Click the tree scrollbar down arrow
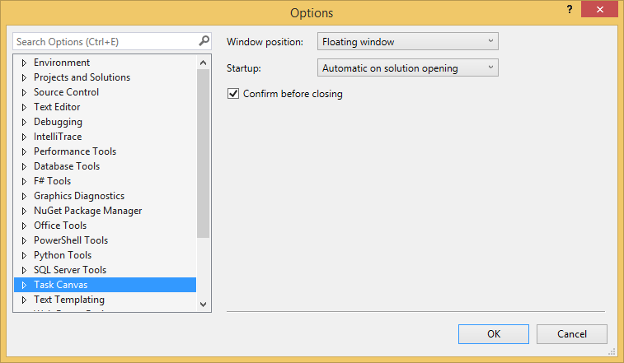This screenshot has width=624, height=363. (x=204, y=304)
